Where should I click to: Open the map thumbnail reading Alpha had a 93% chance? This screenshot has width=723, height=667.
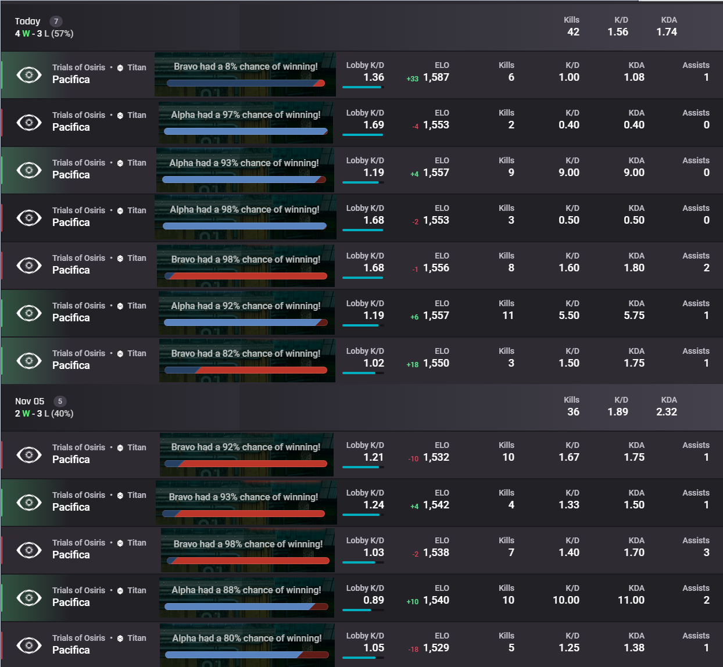point(245,170)
